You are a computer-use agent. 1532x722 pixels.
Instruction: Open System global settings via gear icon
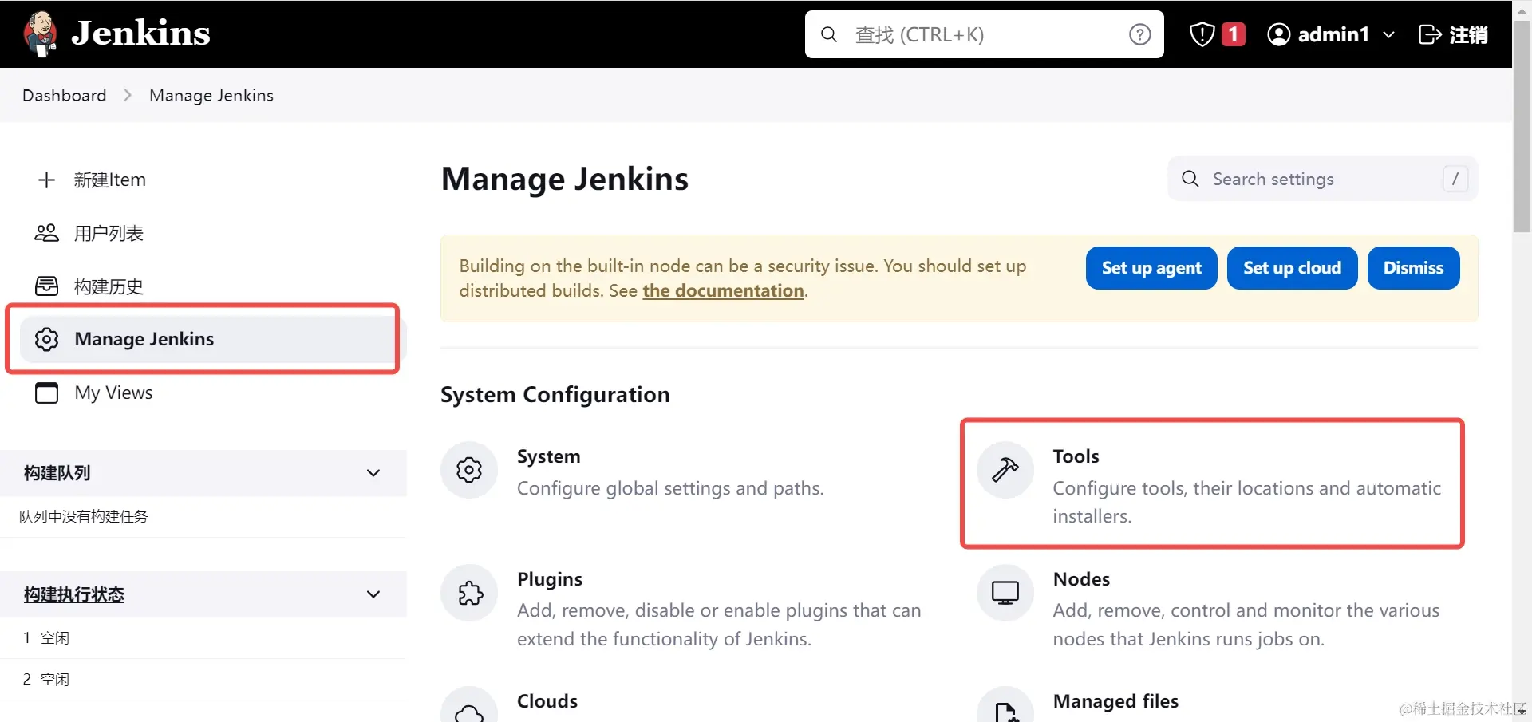pyautogui.click(x=468, y=470)
